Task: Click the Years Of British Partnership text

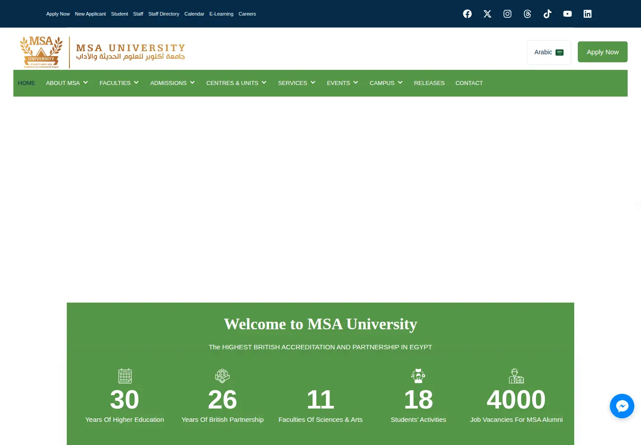Action: point(223,420)
